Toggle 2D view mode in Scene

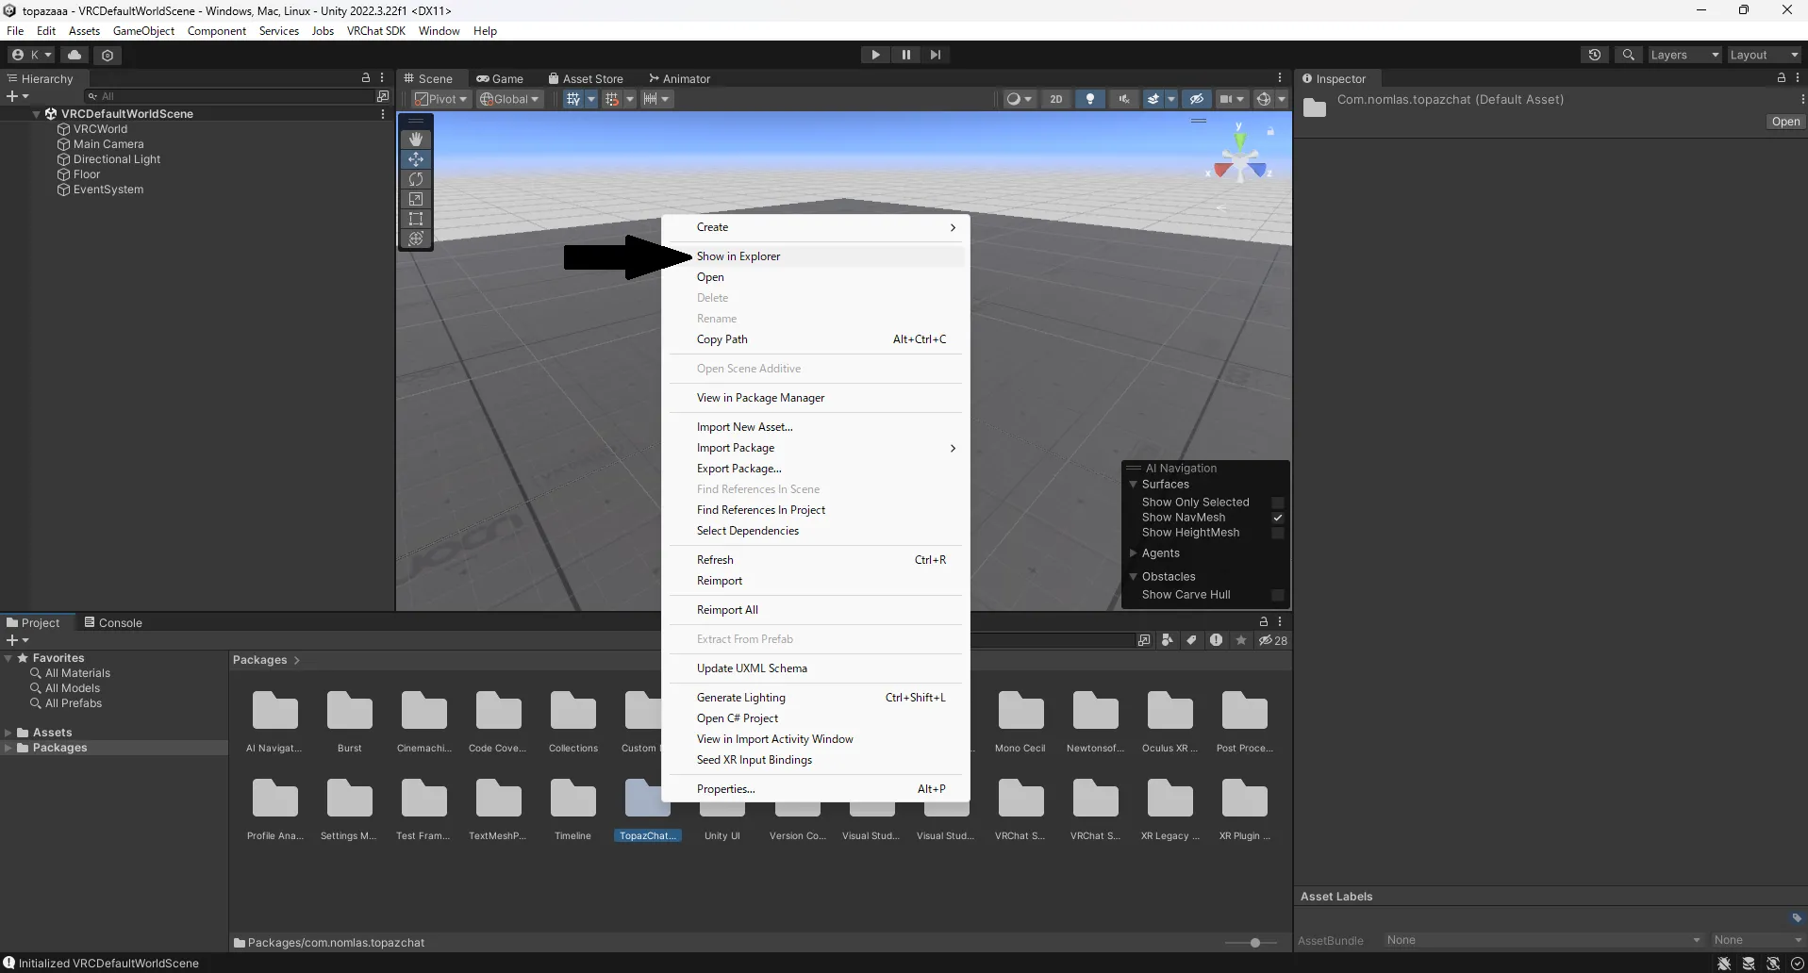1056,99
